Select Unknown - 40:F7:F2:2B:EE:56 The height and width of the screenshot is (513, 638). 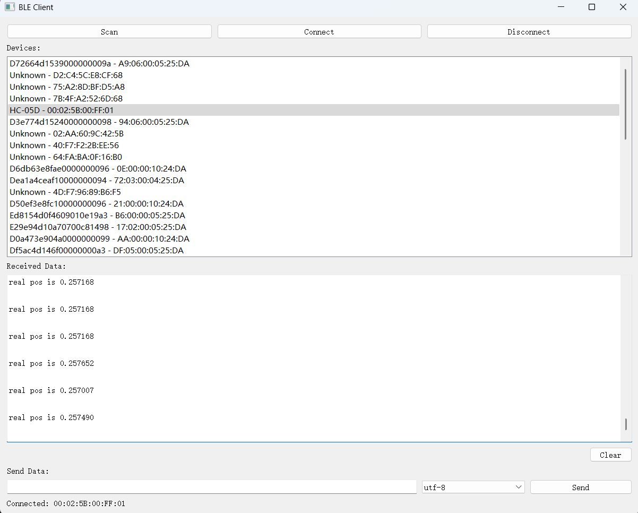(314, 145)
